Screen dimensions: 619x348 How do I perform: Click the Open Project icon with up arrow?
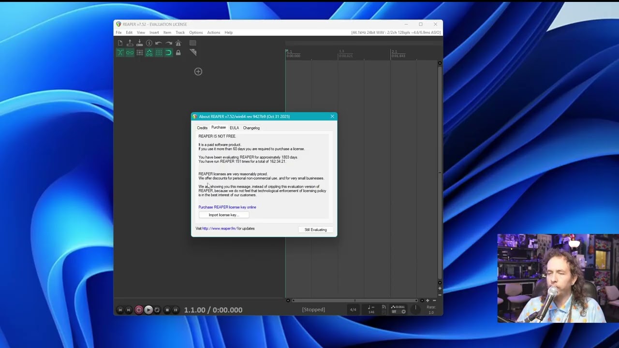[x=130, y=43]
